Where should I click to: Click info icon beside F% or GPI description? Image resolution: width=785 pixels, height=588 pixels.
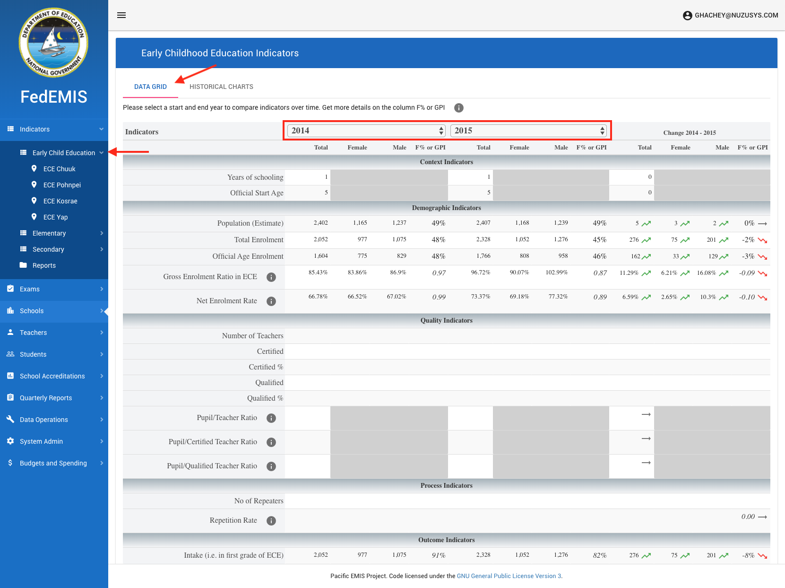[458, 108]
